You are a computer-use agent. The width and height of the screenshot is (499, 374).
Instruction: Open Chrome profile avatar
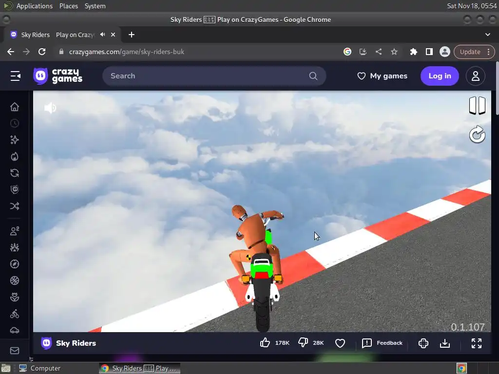pyautogui.click(x=444, y=52)
